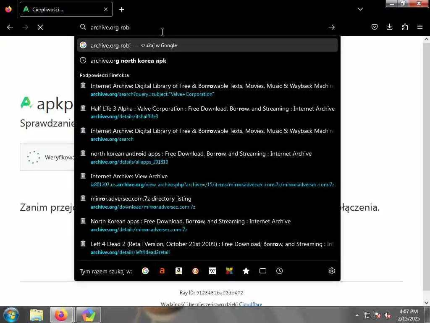430x323 pixels.
Task: Open Left 4 Dead 2 Retail Version suggestion
Action: 207,248
